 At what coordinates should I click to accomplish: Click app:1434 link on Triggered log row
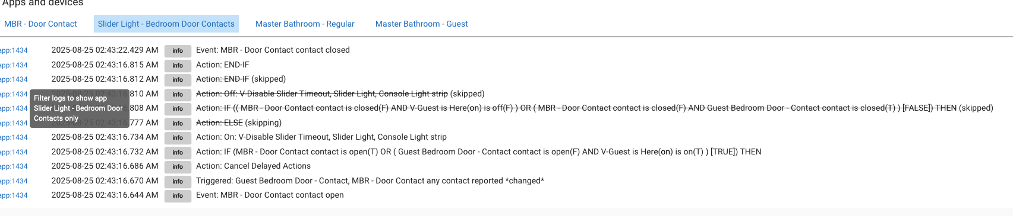pyautogui.click(x=14, y=181)
